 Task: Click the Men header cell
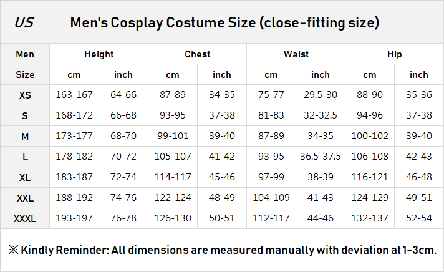(x=25, y=54)
